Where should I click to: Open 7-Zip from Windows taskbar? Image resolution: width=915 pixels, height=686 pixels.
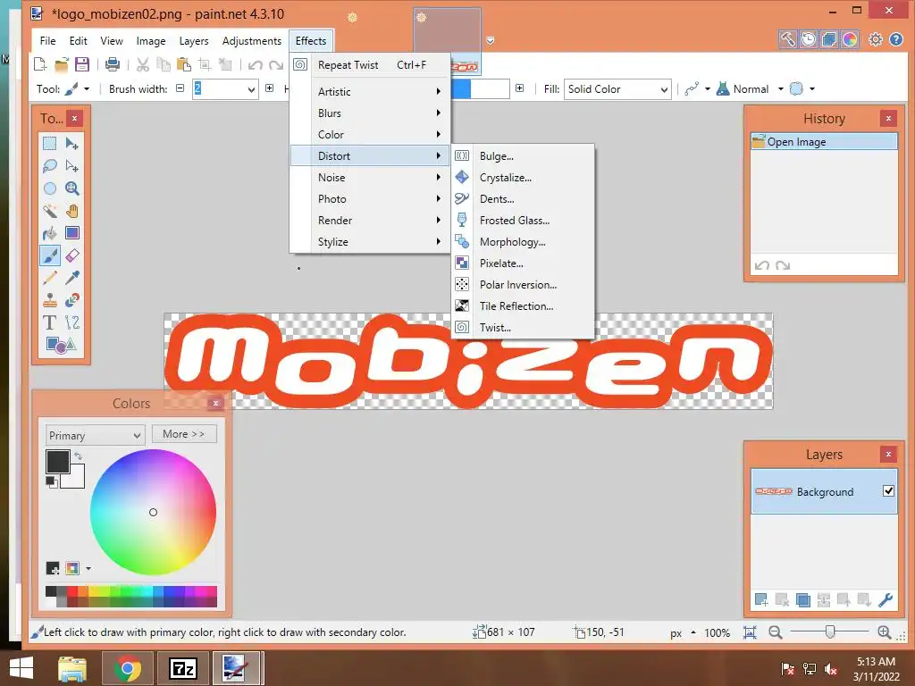(x=182, y=668)
